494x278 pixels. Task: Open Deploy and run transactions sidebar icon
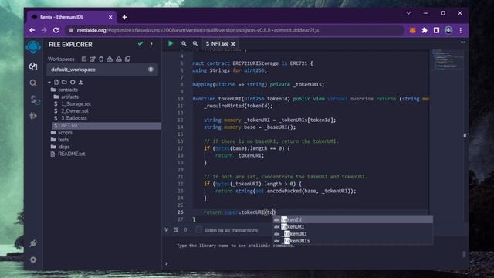click(33, 116)
